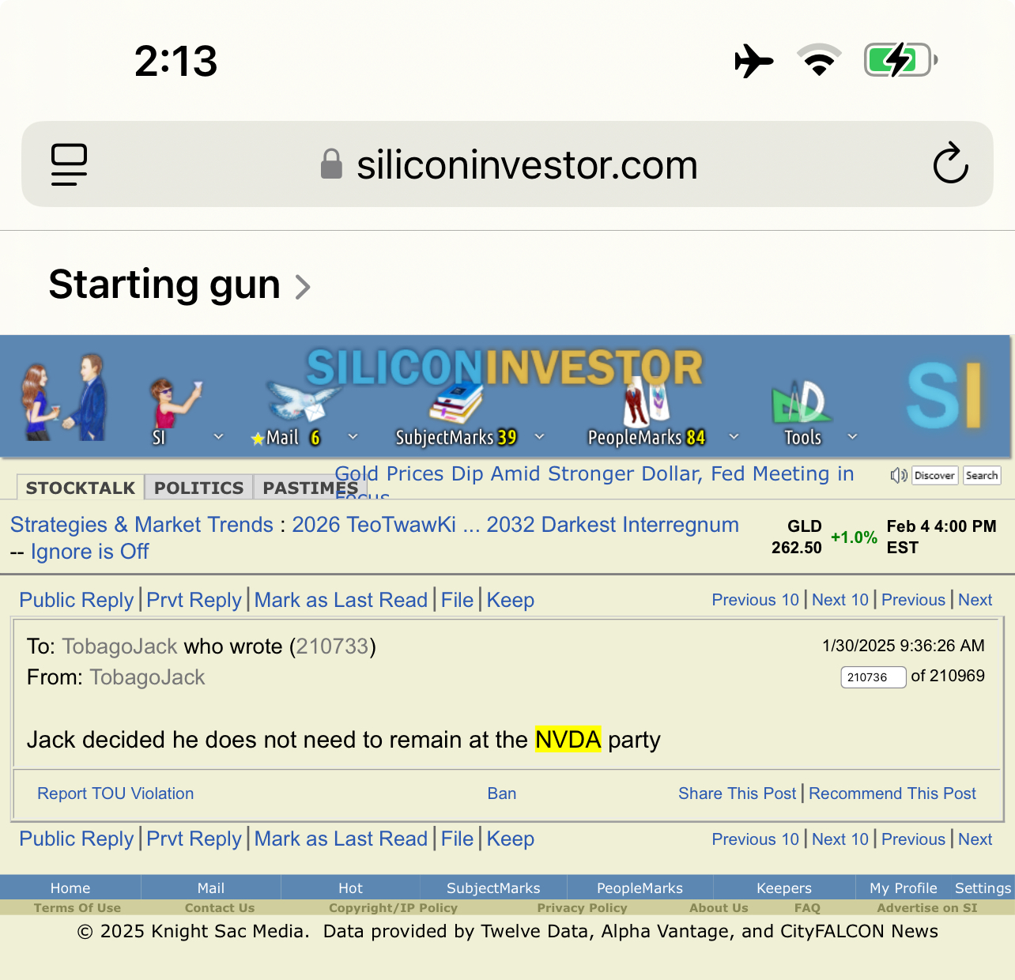
Task: Click top Mark as Last Read
Action: [341, 600]
